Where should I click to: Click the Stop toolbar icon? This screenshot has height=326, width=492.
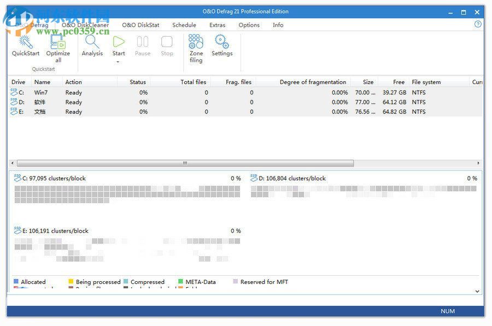167,42
